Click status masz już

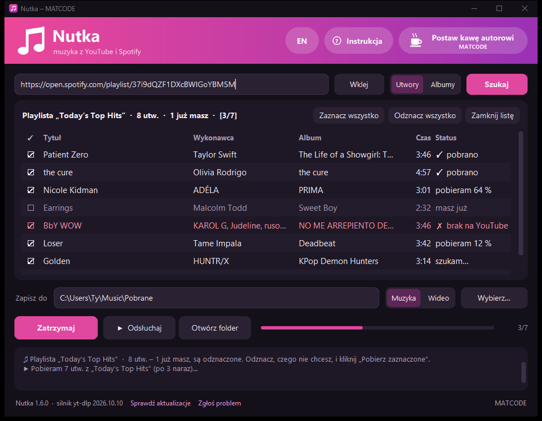(x=451, y=208)
